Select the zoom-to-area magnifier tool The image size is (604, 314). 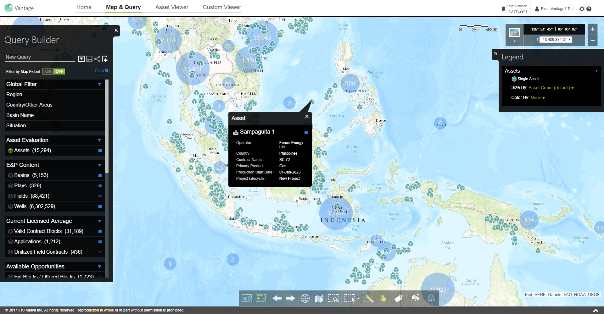(333, 298)
